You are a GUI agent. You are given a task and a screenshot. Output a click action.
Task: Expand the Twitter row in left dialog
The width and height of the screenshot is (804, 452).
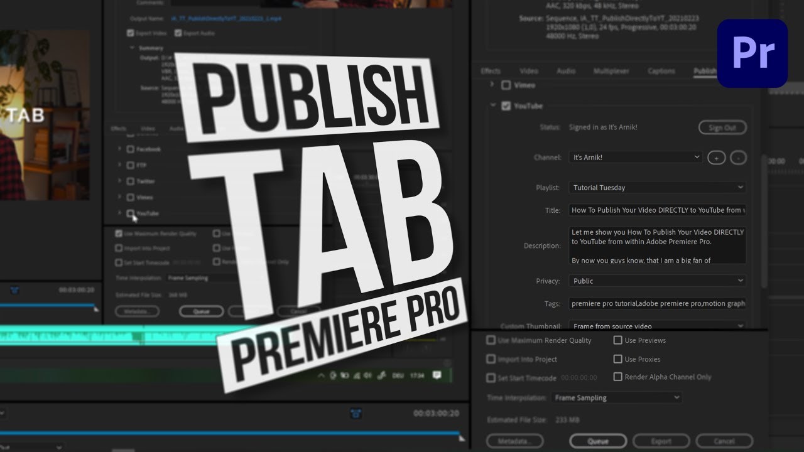[120, 181]
